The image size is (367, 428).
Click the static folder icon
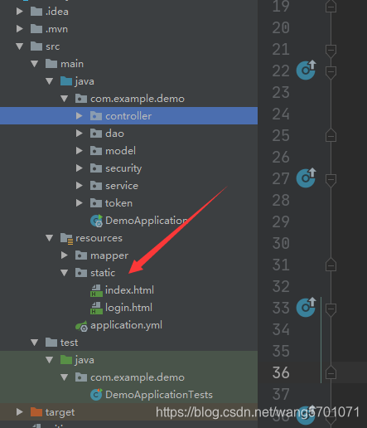click(81, 273)
